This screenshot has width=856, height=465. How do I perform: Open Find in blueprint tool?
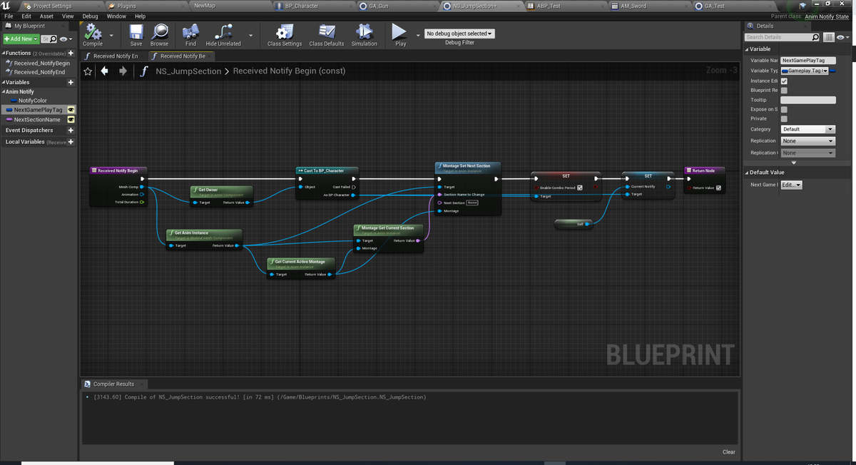190,34
